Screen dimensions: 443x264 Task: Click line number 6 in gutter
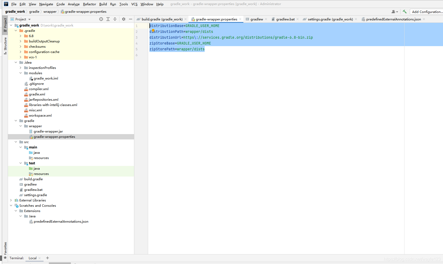(137, 55)
